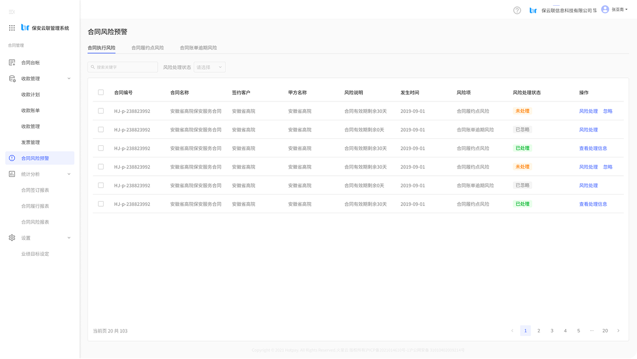Toggle the select-all checkbox in table header
637x359 pixels.
(101, 92)
